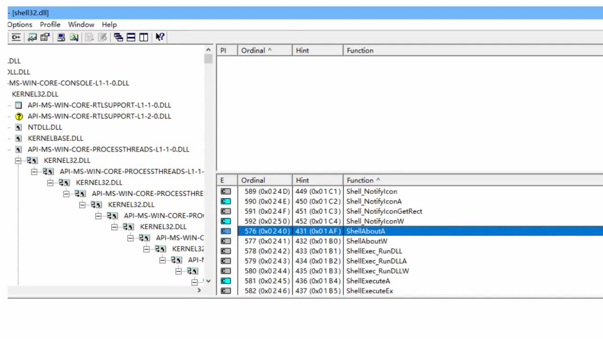Open module Properties from the toolbar
The image size is (603, 339).
pos(44,38)
